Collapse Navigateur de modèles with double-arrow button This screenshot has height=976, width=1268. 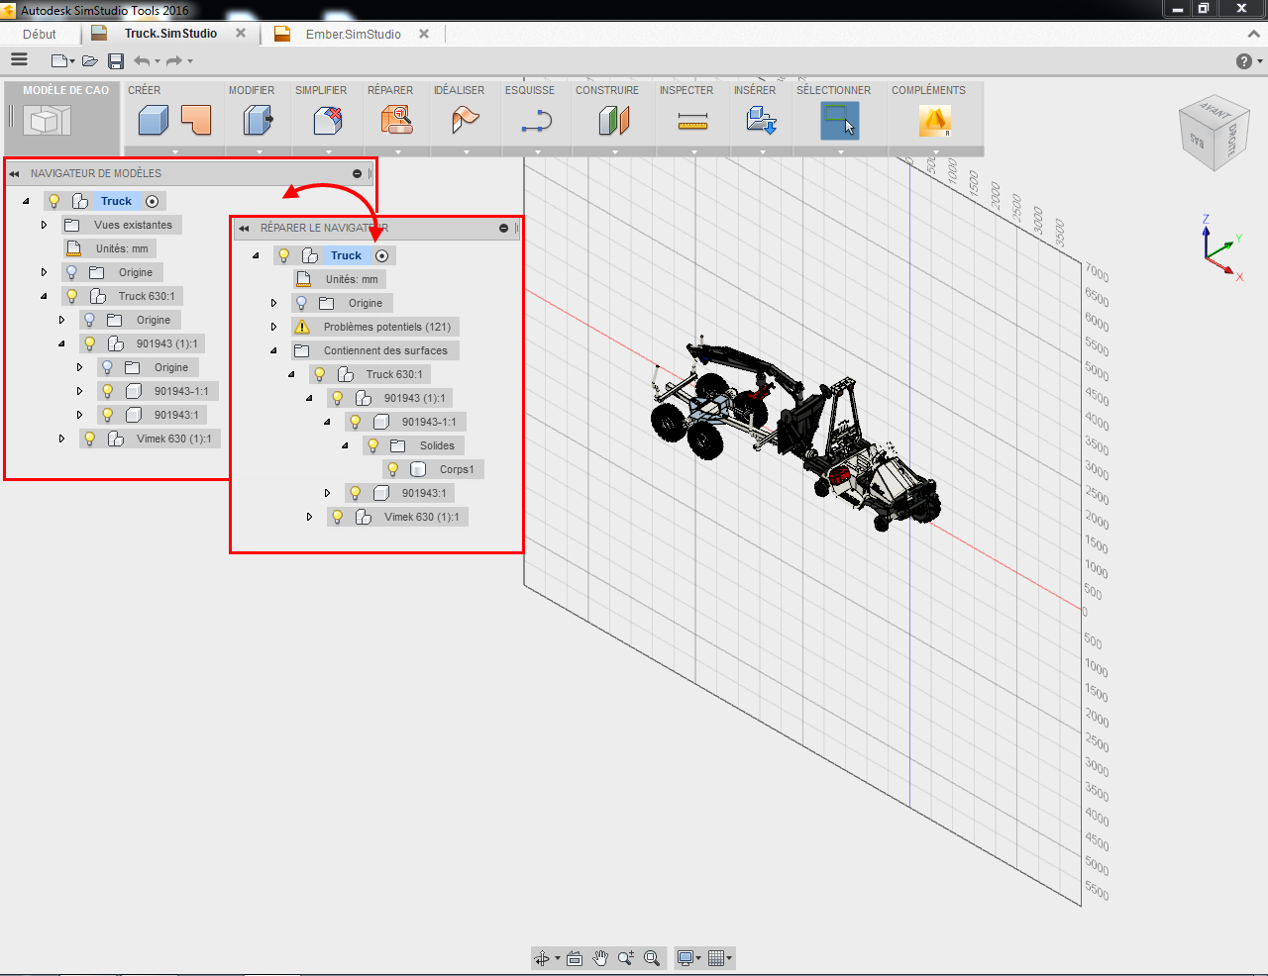point(14,174)
